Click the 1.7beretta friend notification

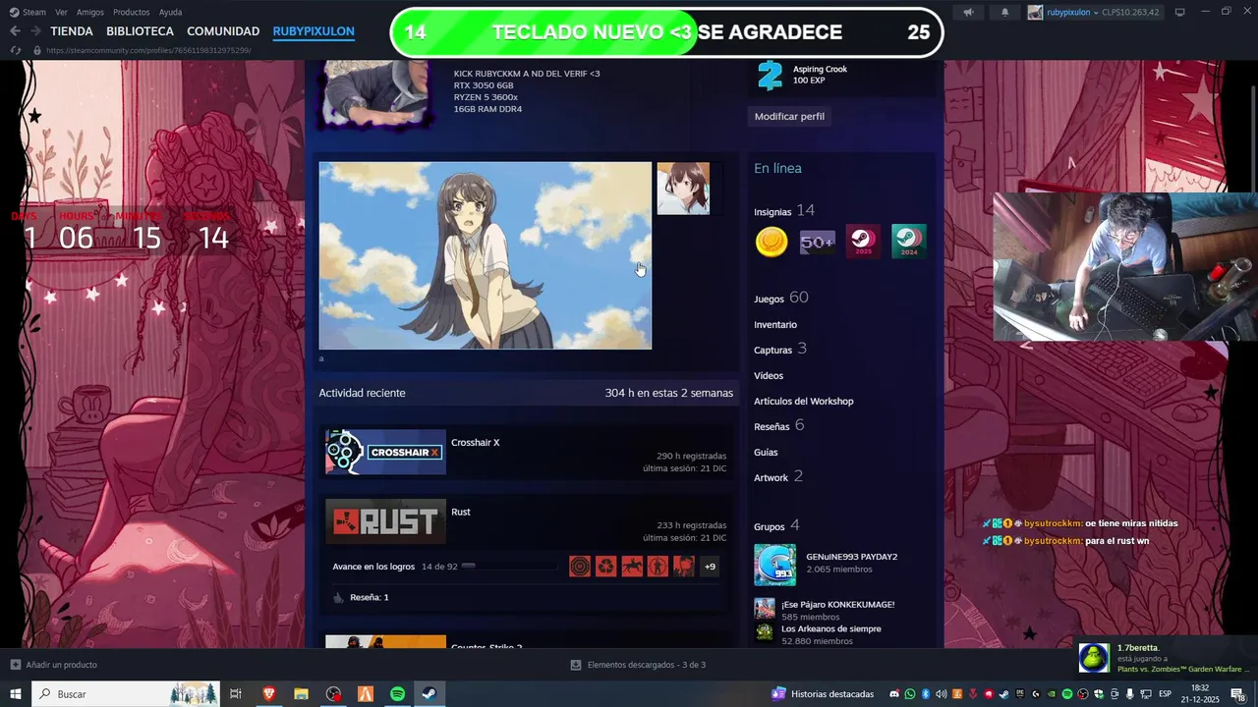point(1165,658)
